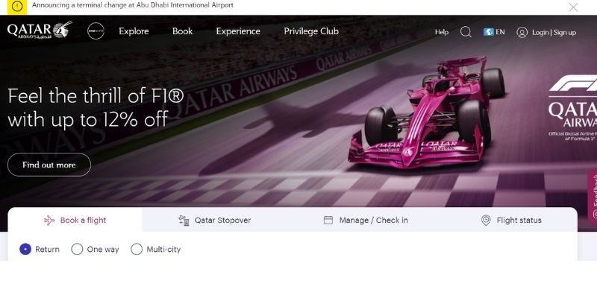Click the yellow alert warning icon

[x=17, y=7]
